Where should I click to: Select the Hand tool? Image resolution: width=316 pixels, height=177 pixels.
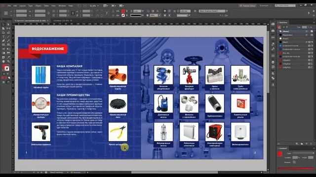3,61
